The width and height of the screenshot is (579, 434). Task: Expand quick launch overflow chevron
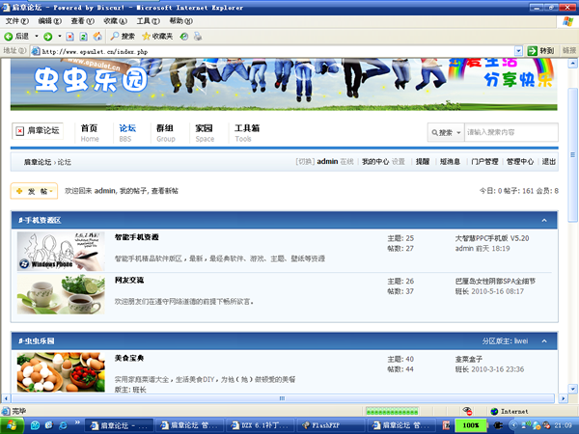coord(77,421)
